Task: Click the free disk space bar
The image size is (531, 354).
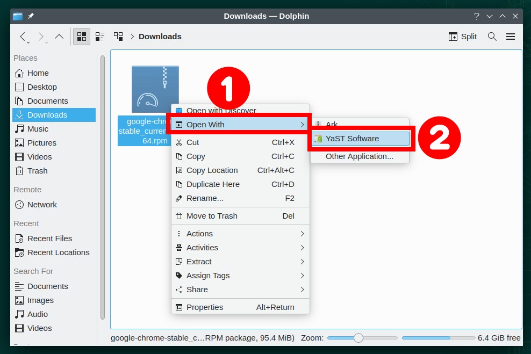Action: tap(438, 338)
